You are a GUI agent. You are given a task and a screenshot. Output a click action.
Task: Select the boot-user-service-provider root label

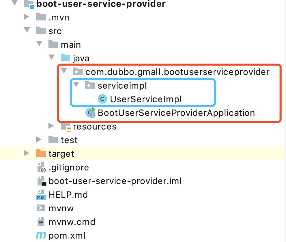tap(101, 4)
